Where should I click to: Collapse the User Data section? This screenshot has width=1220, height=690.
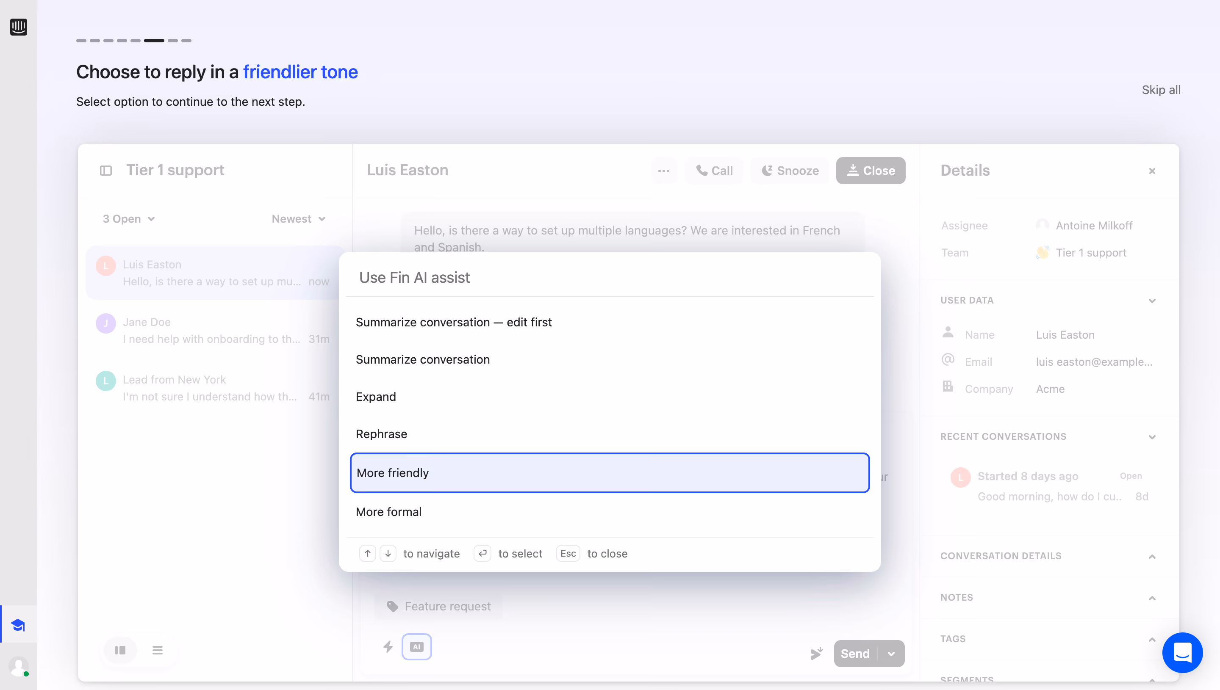click(1152, 301)
